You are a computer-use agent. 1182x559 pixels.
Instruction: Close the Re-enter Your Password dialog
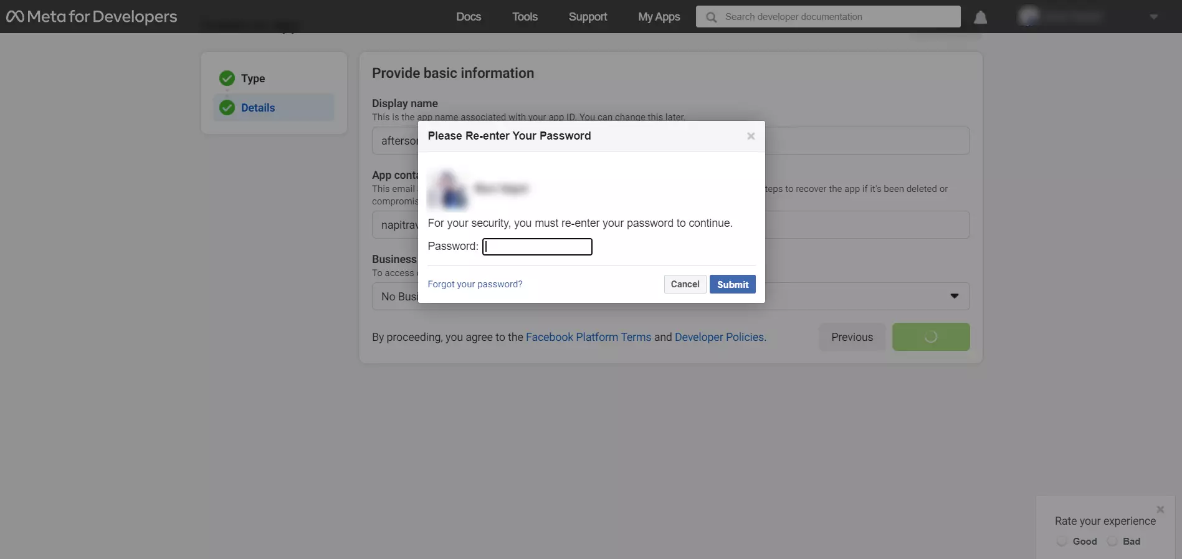751,136
